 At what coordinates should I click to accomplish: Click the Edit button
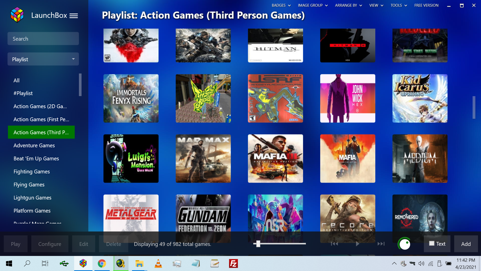click(84, 244)
